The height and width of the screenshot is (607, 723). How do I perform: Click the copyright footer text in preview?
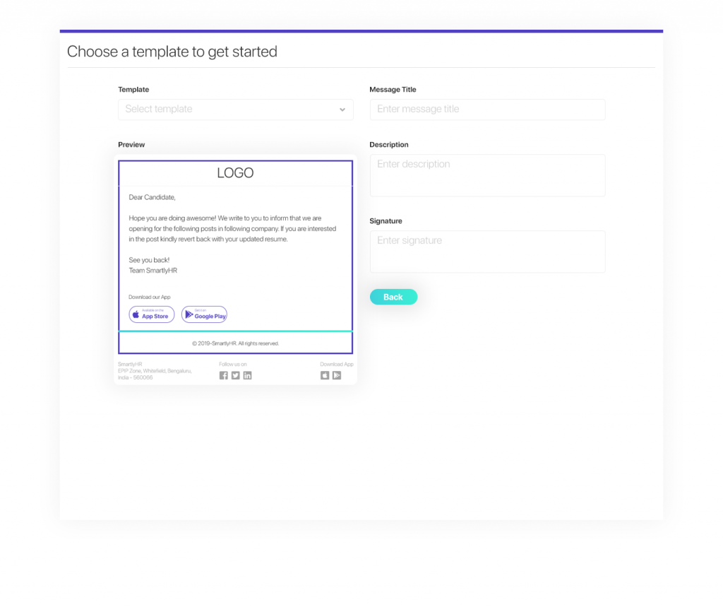click(235, 343)
